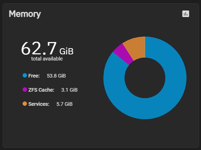Click the Free legend label
Screen dimensions: 201x150
[x=34, y=76]
